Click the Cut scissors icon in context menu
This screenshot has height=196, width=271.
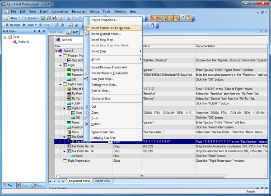[87, 106]
